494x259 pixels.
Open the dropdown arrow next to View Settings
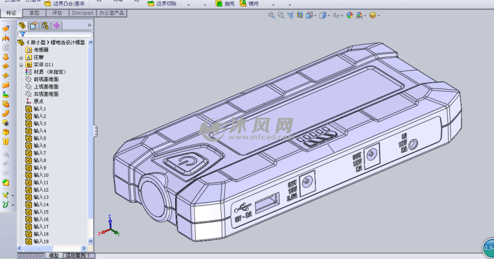tap(378, 16)
